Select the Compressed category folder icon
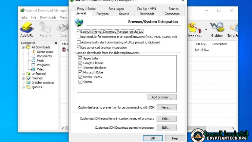Image resolution: width=252 pixels, height=142 pixels. (34, 52)
